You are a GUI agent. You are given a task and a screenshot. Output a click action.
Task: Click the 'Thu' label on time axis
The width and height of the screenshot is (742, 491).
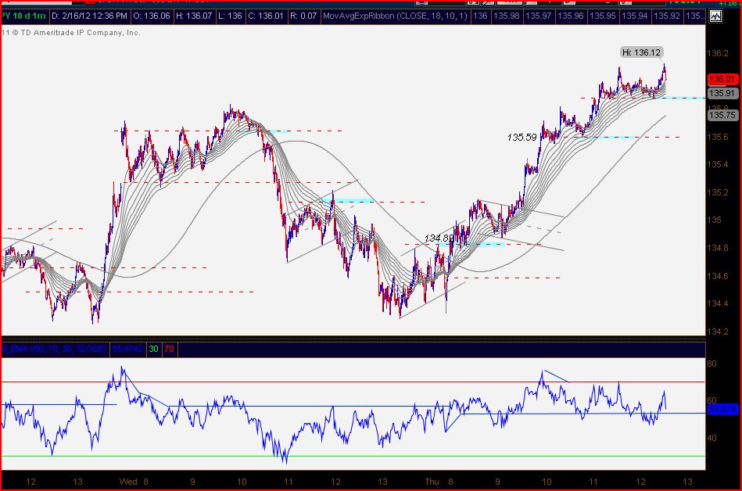pos(432,482)
